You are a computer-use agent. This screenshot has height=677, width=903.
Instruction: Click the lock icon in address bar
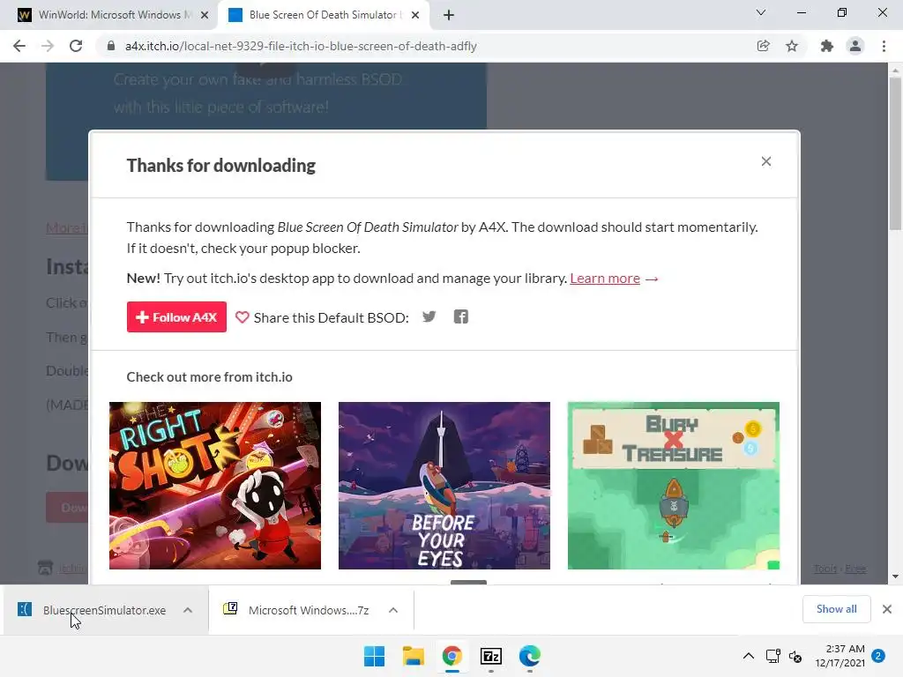coord(111,46)
